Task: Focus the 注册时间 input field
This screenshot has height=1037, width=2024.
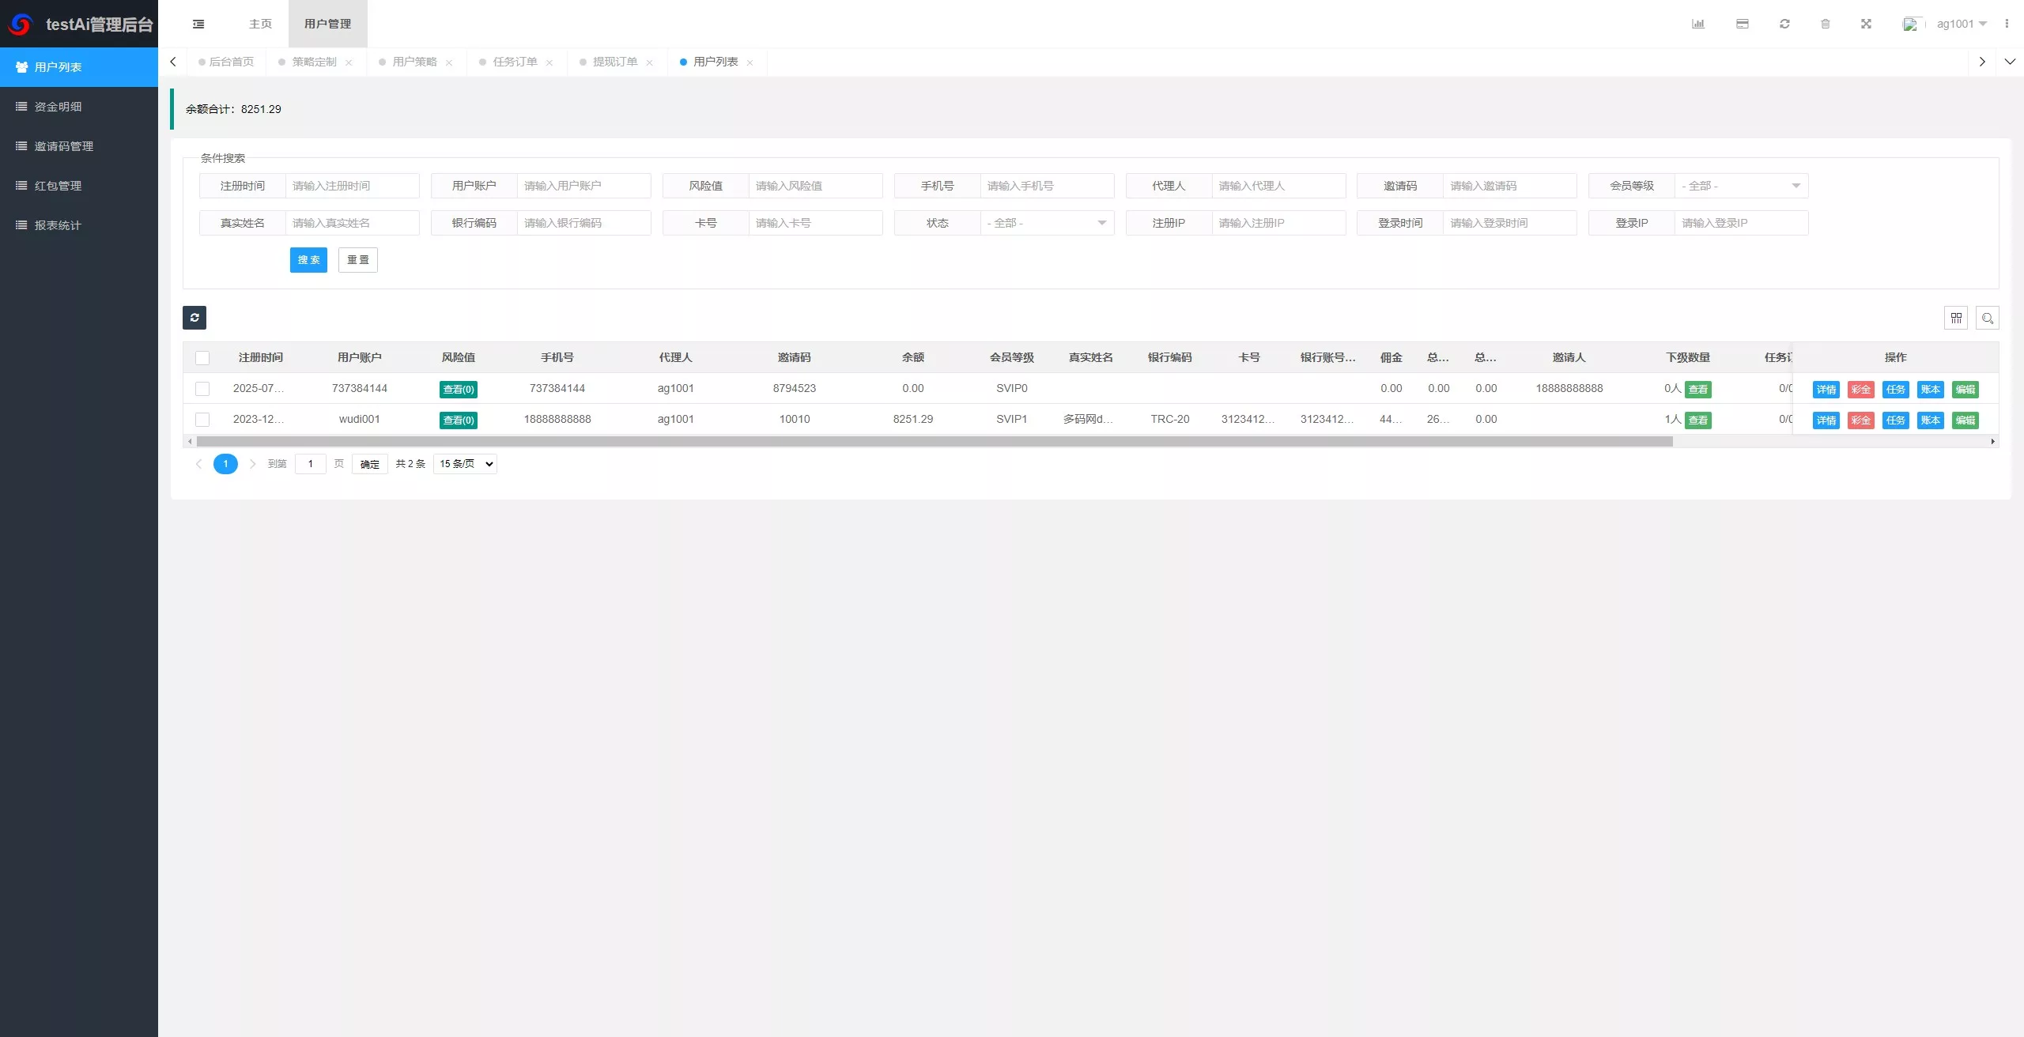Action: tap(353, 186)
